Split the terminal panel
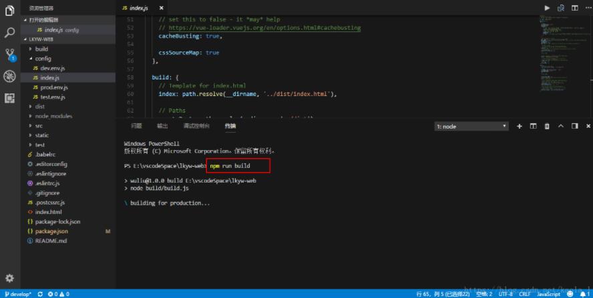 [x=534, y=126]
